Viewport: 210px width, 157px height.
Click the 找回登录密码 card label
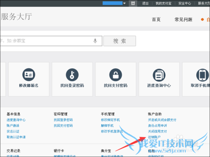(72, 85)
